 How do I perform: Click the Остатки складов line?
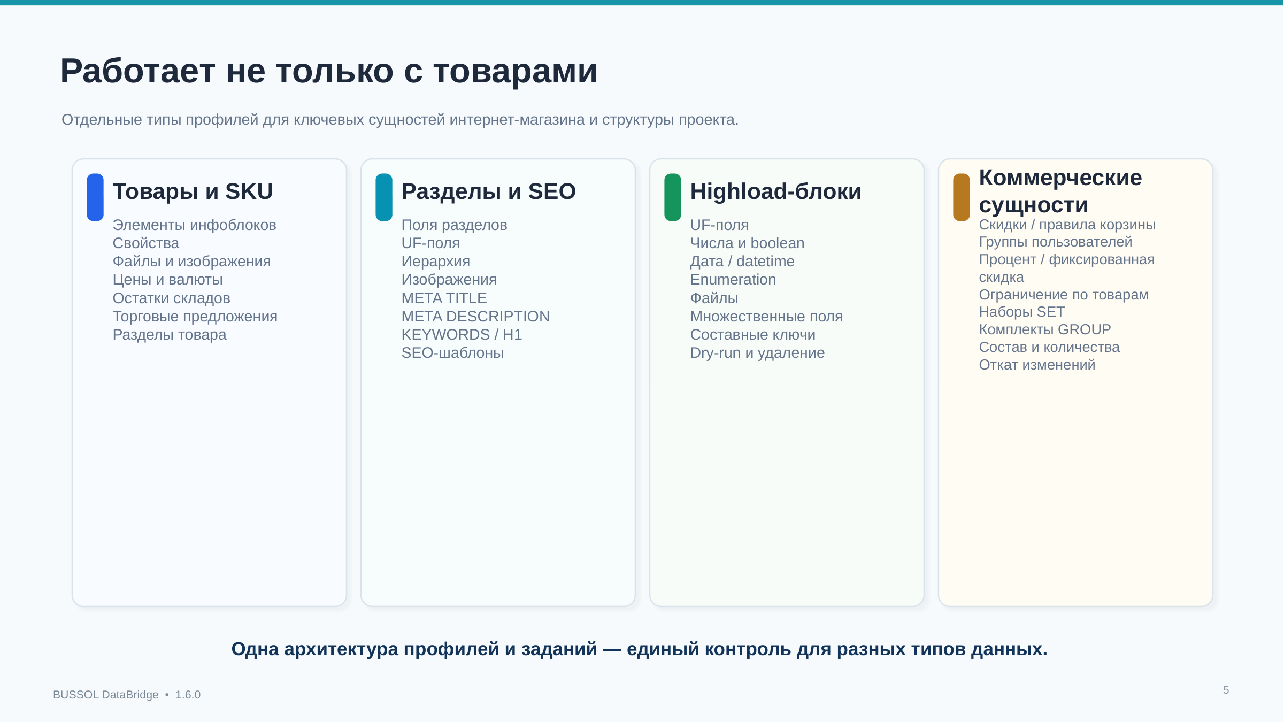click(171, 298)
